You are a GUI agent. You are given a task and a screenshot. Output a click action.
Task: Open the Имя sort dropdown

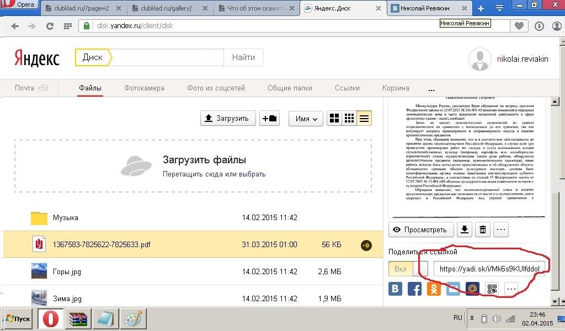[x=306, y=119]
